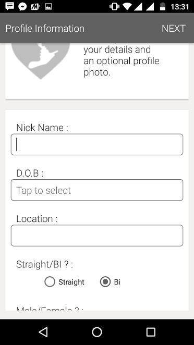Viewport: 194px width, 345px height.
Task: Tap the image notification icon in status bar
Action: click(48, 7)
